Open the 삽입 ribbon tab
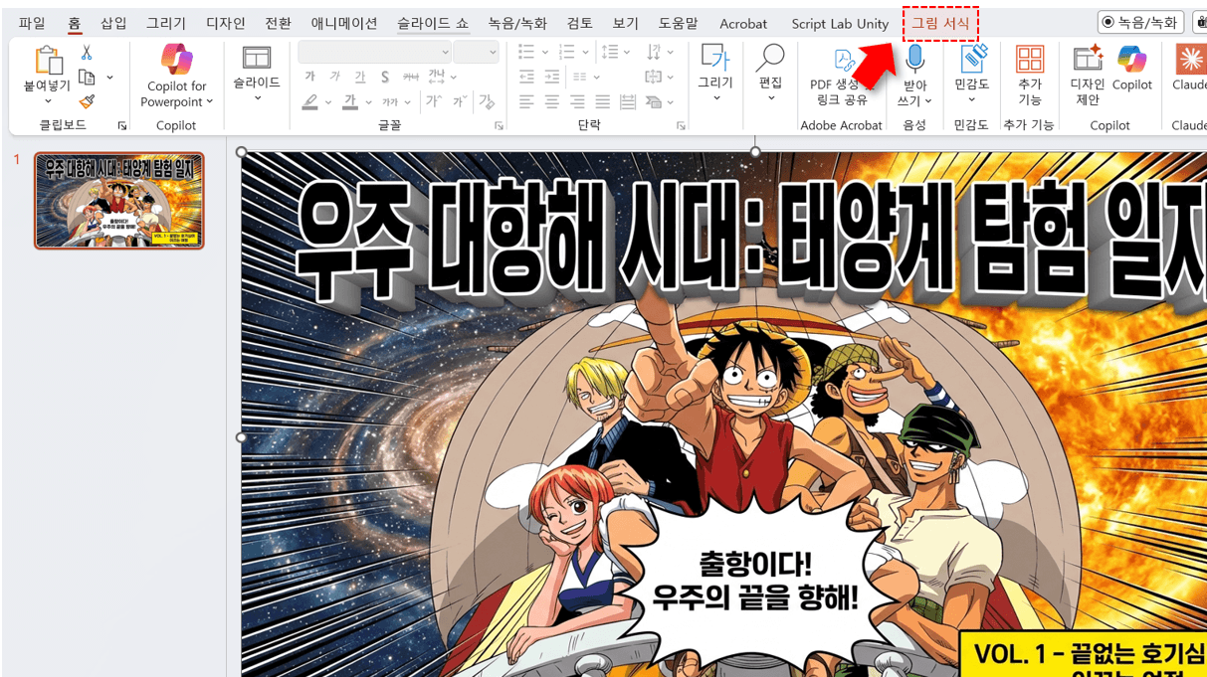 (x=112, y=23)
